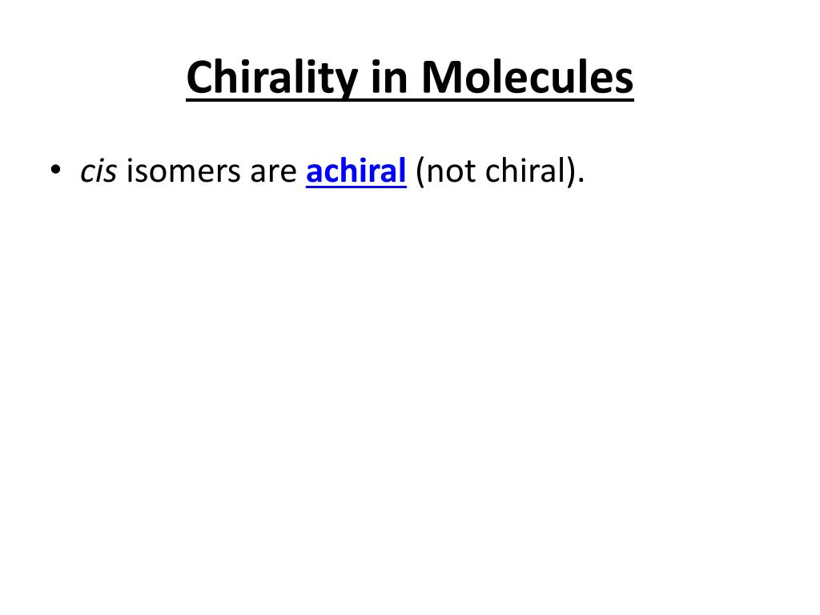
Task: Click the opening parenthesis before 'not'
Action: tap(420, 171)
